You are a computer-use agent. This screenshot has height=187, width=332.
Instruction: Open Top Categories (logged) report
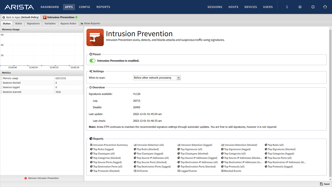pos(279,154)
